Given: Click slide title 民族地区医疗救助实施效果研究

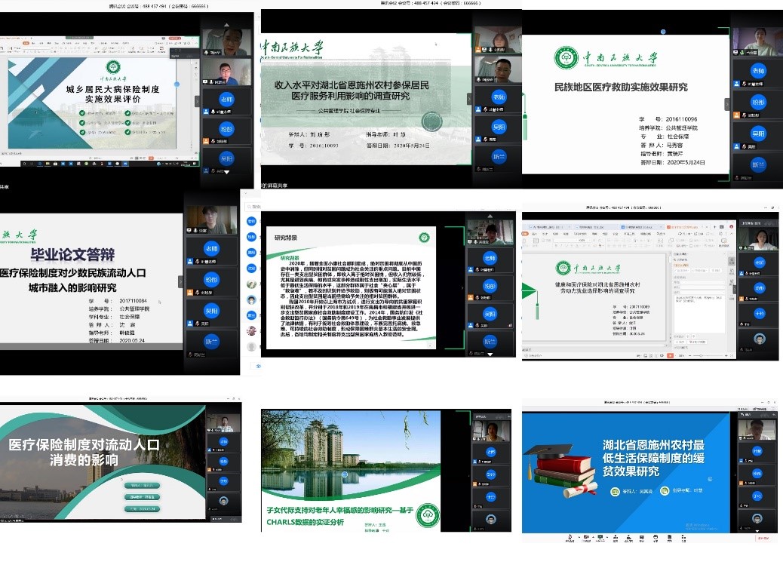Looking at the screenshot, I should (622, 87).
